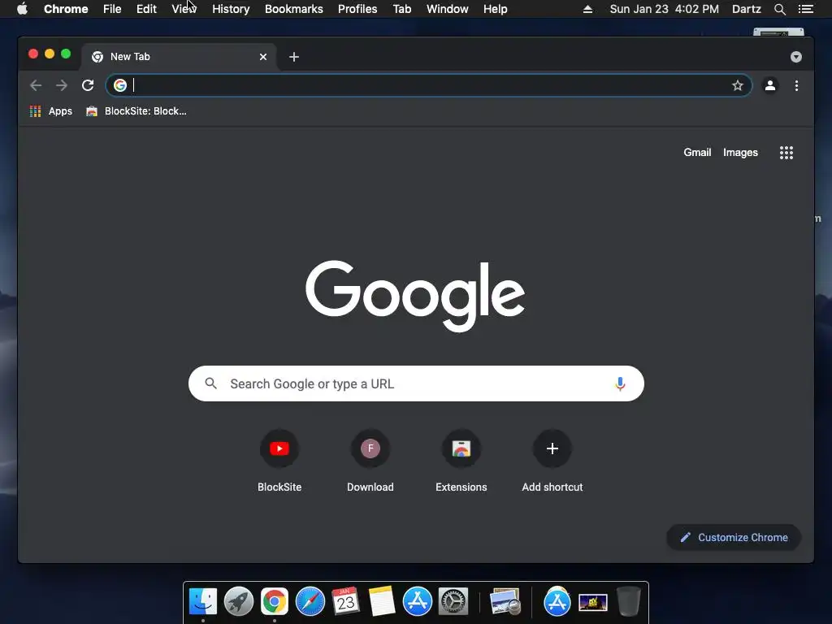
Task: Open the Download shortcut tile
Action: click(370, 461)
